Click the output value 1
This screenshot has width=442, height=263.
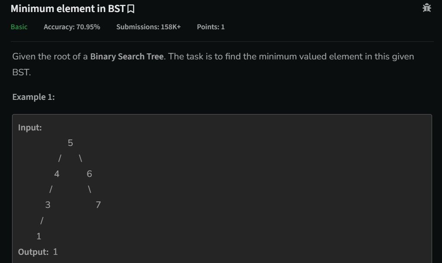point(55,252)
